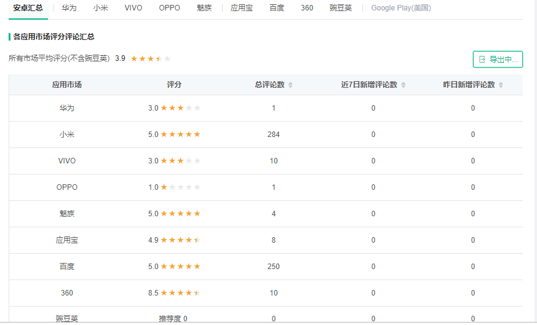Select 小米 in the market column

click(x=67, y=135)
